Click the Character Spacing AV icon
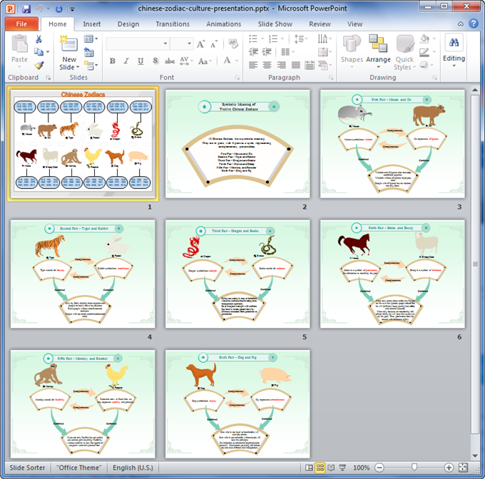Screen dimensions: 485x479 point(184,61)
